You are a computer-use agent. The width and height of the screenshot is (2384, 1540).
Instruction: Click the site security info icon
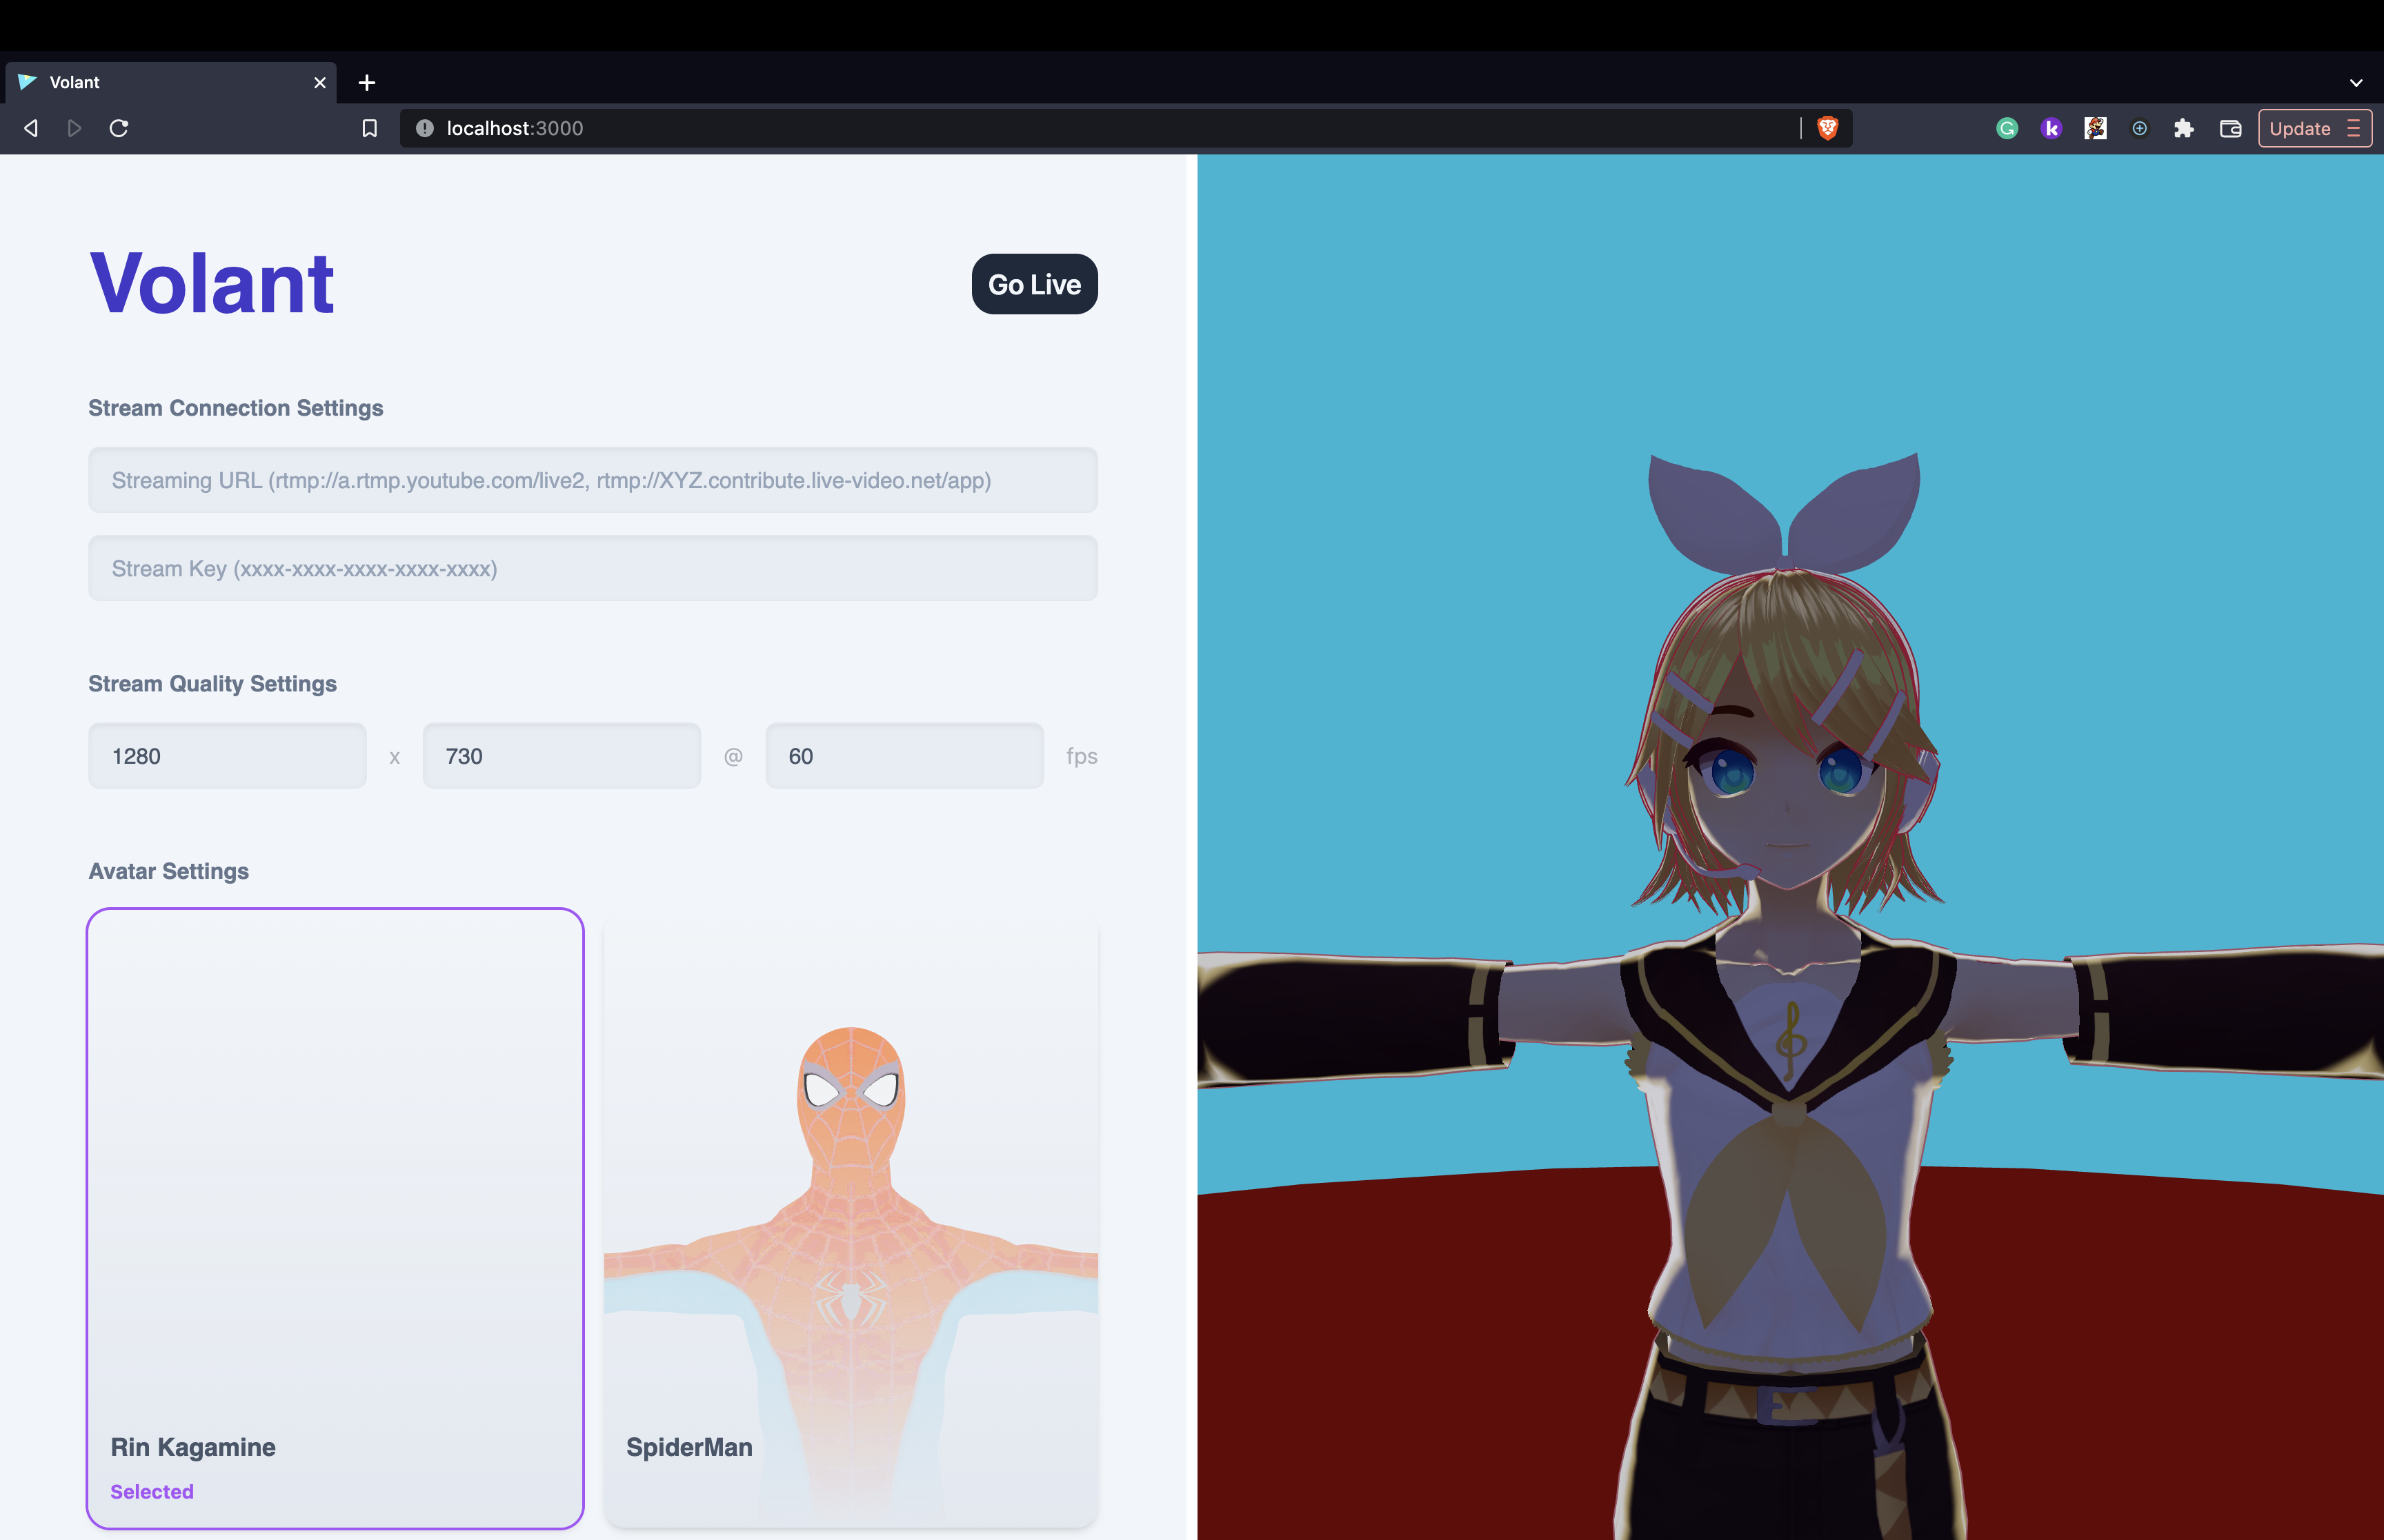[424, 128]
